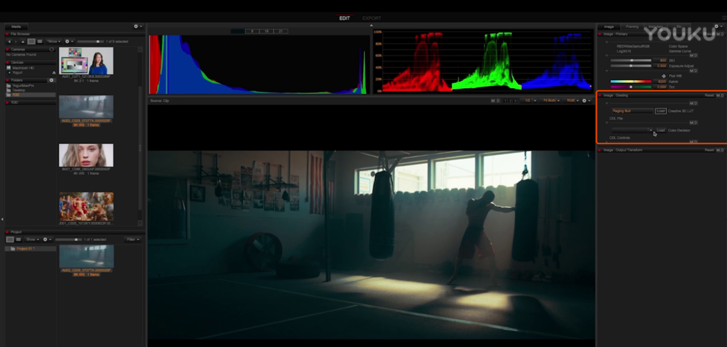
Task: Go forward in the File Browser
Action: (x=16, y=42)
